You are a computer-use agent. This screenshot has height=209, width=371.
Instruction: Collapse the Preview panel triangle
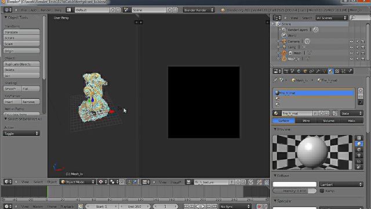(275, 129)
